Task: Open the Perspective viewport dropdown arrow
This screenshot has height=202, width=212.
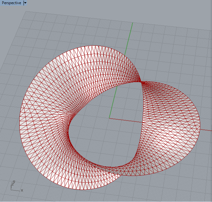Action: (25, 3)
